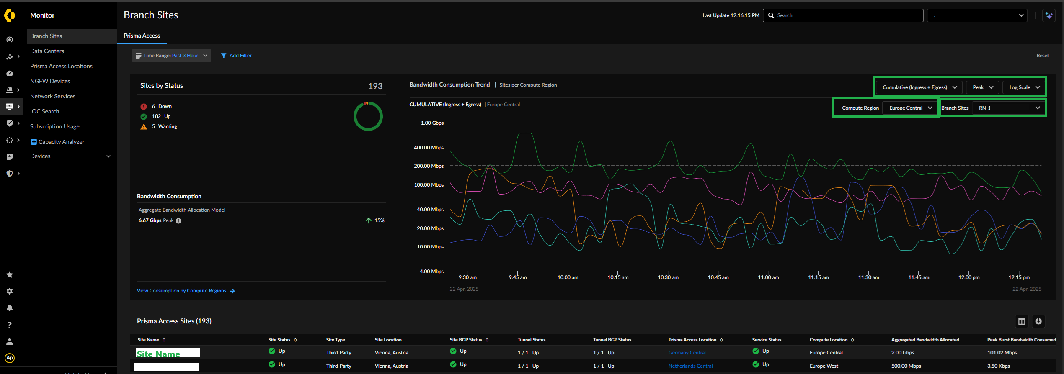
Task: Open the Log Scale dropdown
Action: coord(1024,87)
